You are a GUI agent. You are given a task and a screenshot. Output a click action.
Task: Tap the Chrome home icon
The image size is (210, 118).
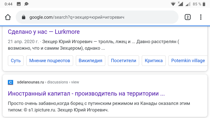(x=8, y=17)
